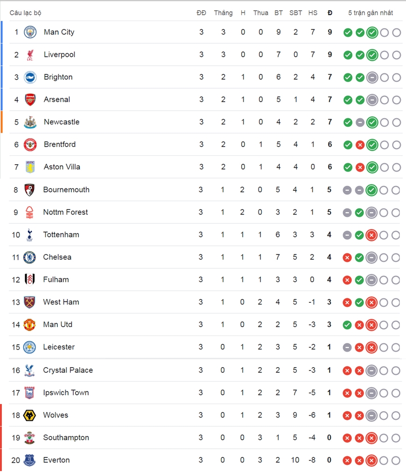Click the '5 trận gần nhất' header
406x474 pixels.
[371, 13]
